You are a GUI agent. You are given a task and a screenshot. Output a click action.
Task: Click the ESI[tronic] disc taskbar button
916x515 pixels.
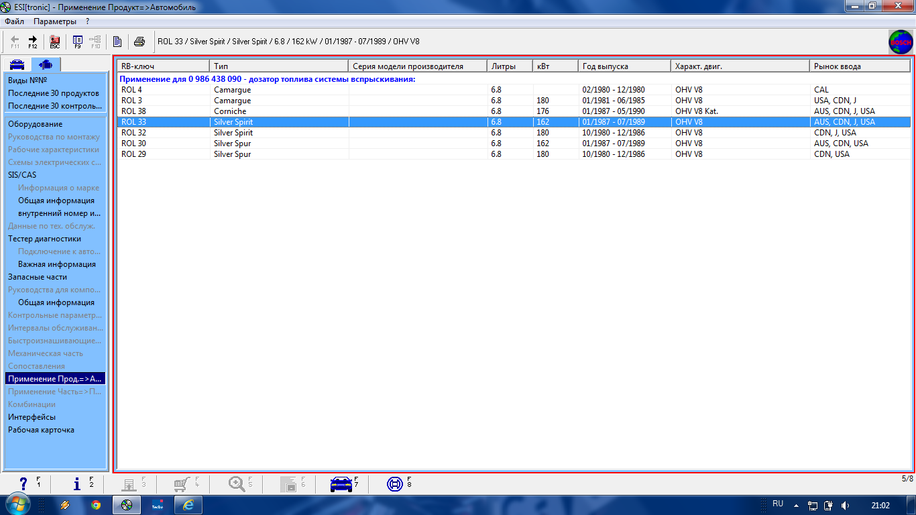(127, 505)
